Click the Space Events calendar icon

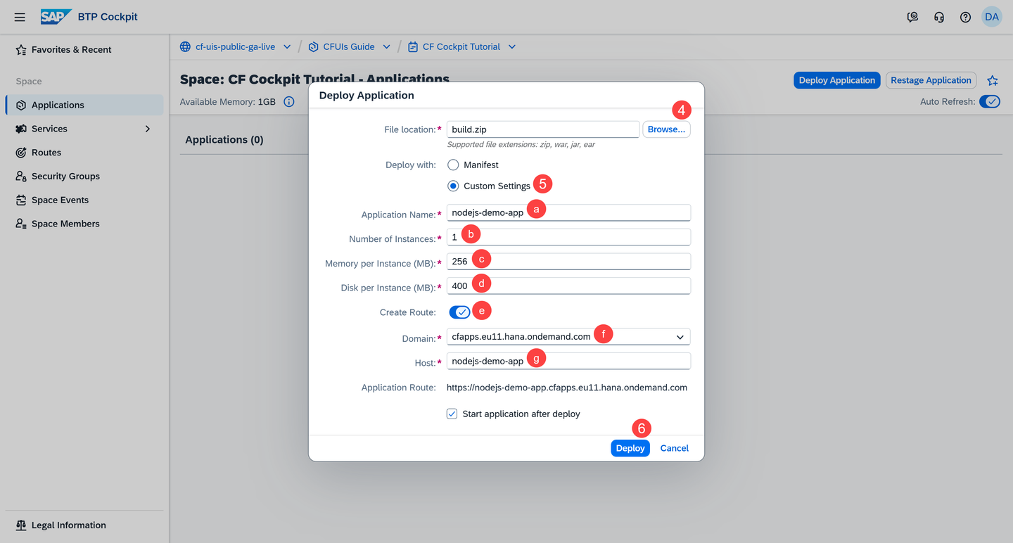click(21, 200)
